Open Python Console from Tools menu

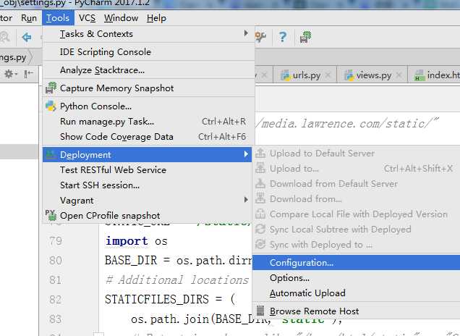click(x=148, y=106)
